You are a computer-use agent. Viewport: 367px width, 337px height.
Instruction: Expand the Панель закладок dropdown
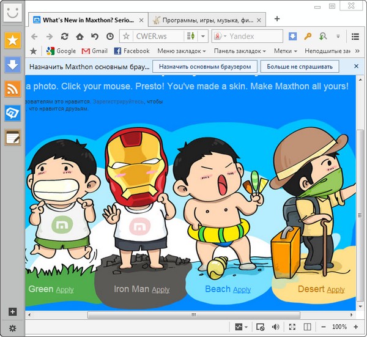(x=239, y=51)
